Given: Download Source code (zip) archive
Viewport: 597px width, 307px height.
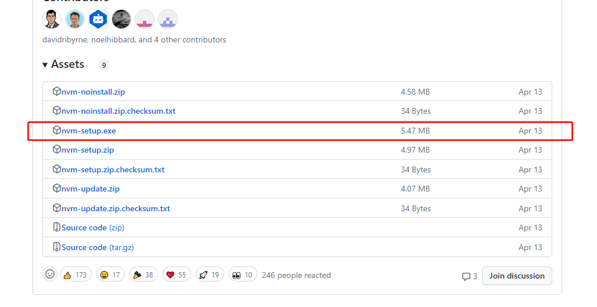Looking at the screenshot, I should coord(92,227).
